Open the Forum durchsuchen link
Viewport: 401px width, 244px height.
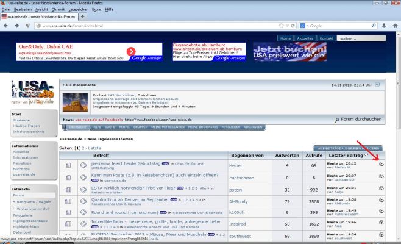coord(361,119)
